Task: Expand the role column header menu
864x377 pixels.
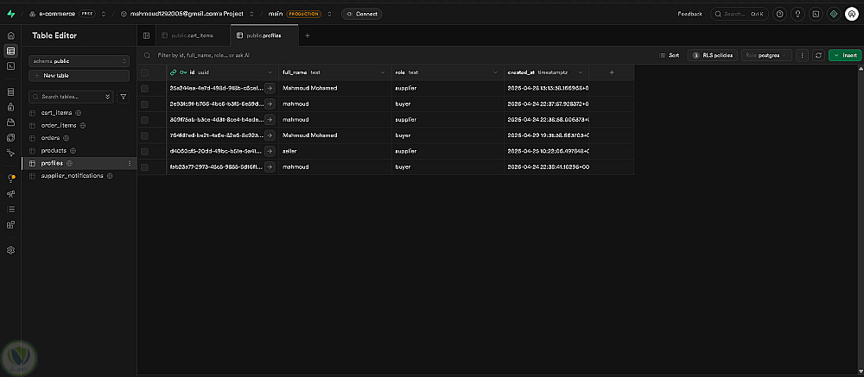Action: (x=494, y=72)
